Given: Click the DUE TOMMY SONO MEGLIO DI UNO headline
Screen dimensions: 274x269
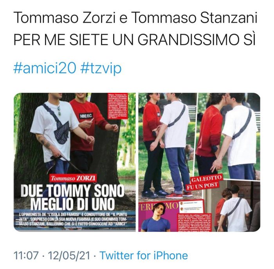Looking at the screenshot, I should [x=72, y=197].
